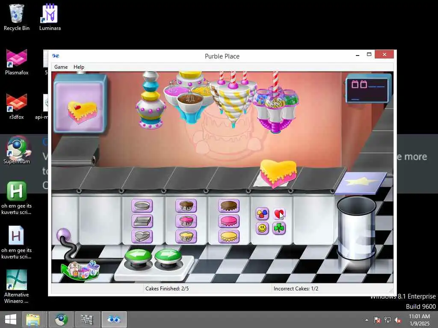The image size is (438, 328).
Task: Close the Purble Place window
Action: (x=385, y=54)
